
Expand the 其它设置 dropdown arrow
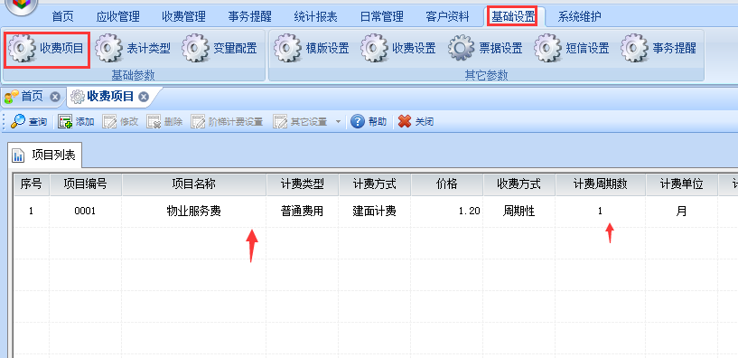pyautogui.click(x=338, y=122)
